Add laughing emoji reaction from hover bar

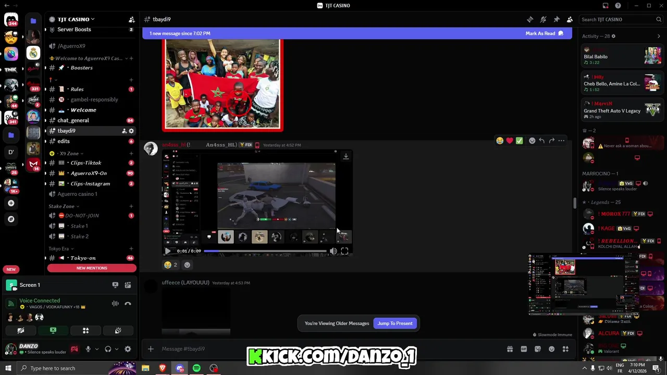pyautogui.click(x=500, y=141)
